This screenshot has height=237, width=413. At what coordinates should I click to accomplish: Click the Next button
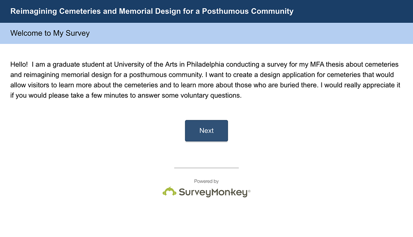206,131
